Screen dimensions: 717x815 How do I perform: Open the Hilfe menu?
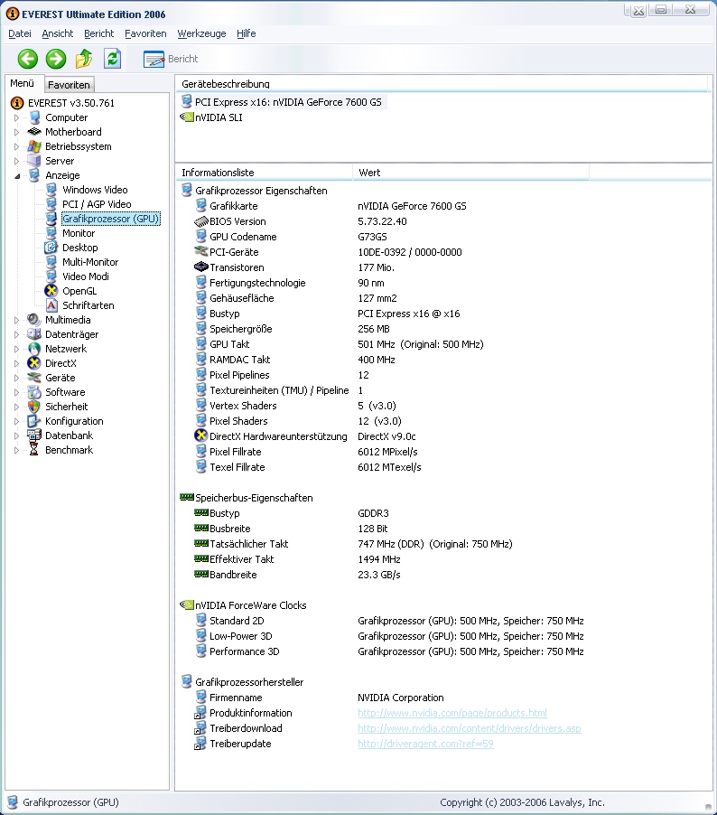click(x=247, y=33)
